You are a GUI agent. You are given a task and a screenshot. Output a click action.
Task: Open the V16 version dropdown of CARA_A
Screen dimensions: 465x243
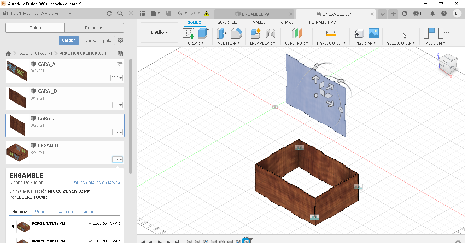point(117,78)
